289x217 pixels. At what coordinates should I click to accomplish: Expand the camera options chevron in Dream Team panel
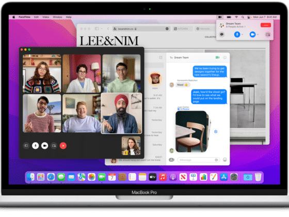tap(258, 34)
